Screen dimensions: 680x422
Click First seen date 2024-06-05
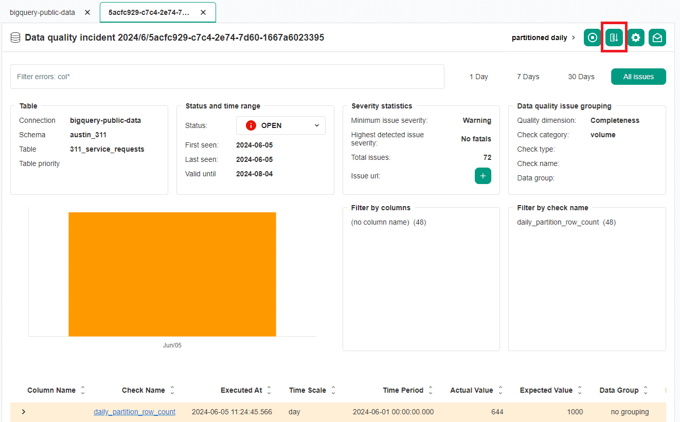click(x=254, y=145)
